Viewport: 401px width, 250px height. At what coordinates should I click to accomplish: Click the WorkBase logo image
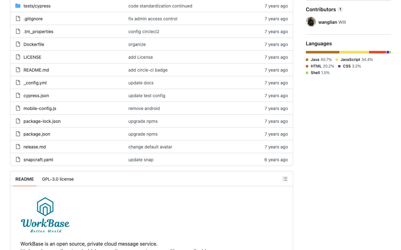(45, 215)
